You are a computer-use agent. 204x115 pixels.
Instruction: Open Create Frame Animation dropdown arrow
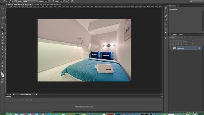click(92, 107)
